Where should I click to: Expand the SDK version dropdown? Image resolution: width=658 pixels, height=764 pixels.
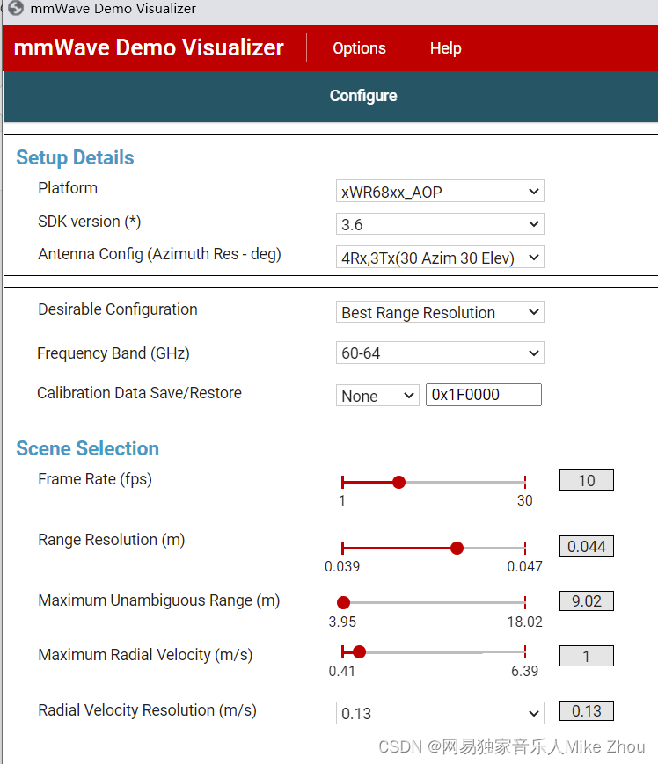pyautogui.click(x=440, y=224)
